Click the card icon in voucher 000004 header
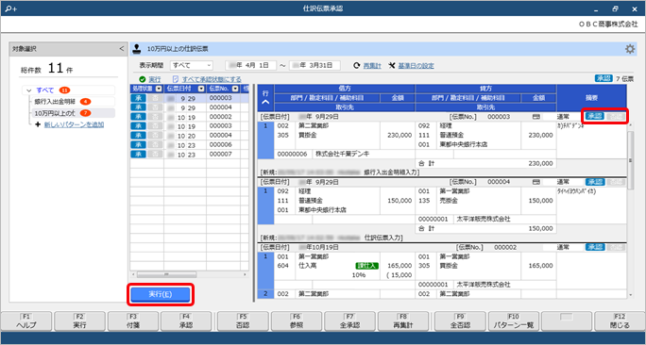 pyautogui.click(x=536, y=181)
